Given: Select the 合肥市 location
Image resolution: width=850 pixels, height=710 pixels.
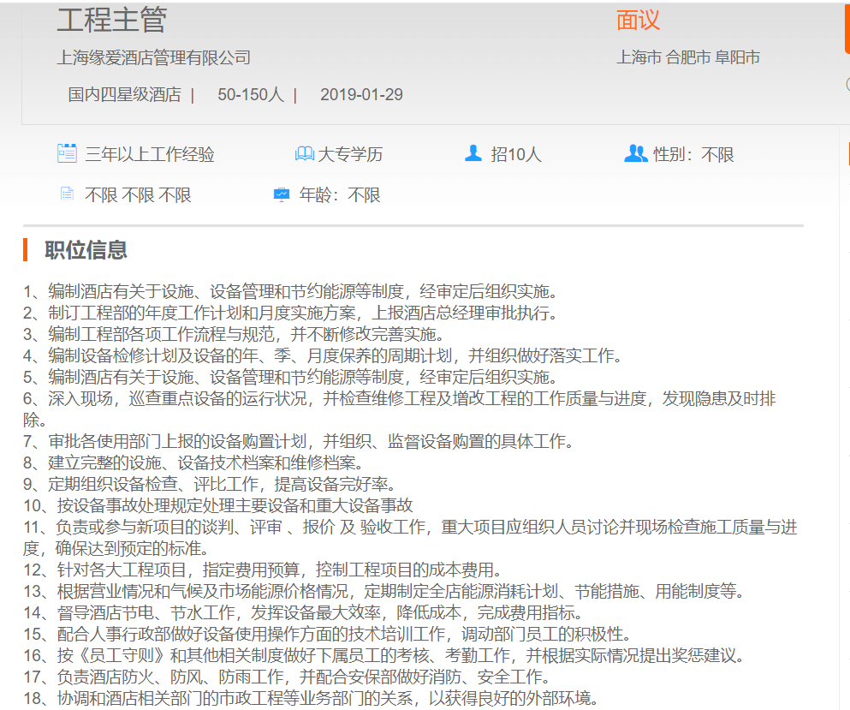Looking at the screenshot, I should point(688,58).
